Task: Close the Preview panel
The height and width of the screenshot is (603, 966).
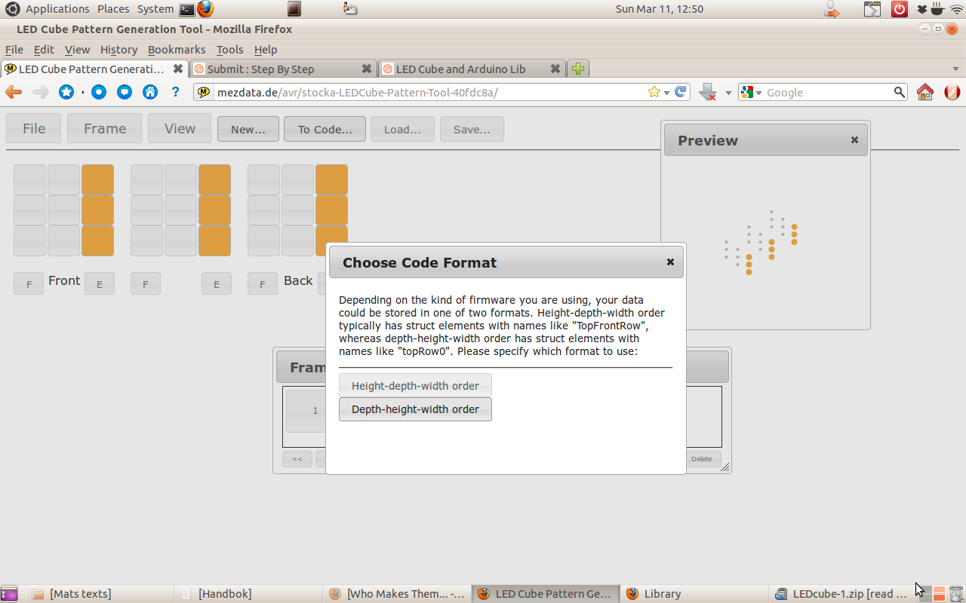Action: (854, 139)
